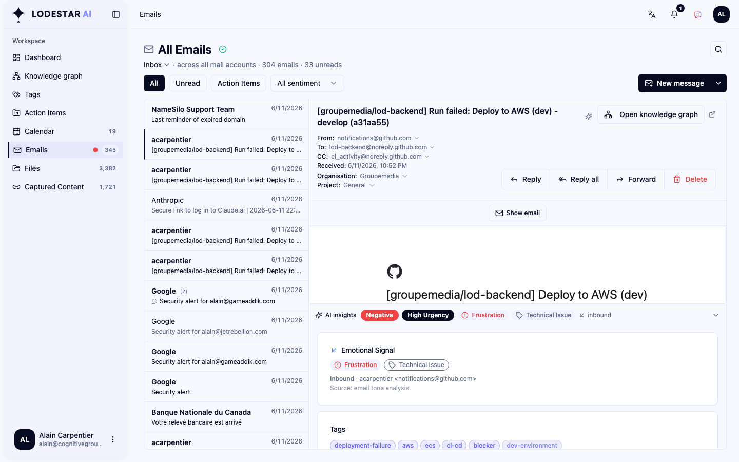Switch to Action Items filter tab
Image resolution: width=739 pixels, height=462 pixels.
pos(239,83)
